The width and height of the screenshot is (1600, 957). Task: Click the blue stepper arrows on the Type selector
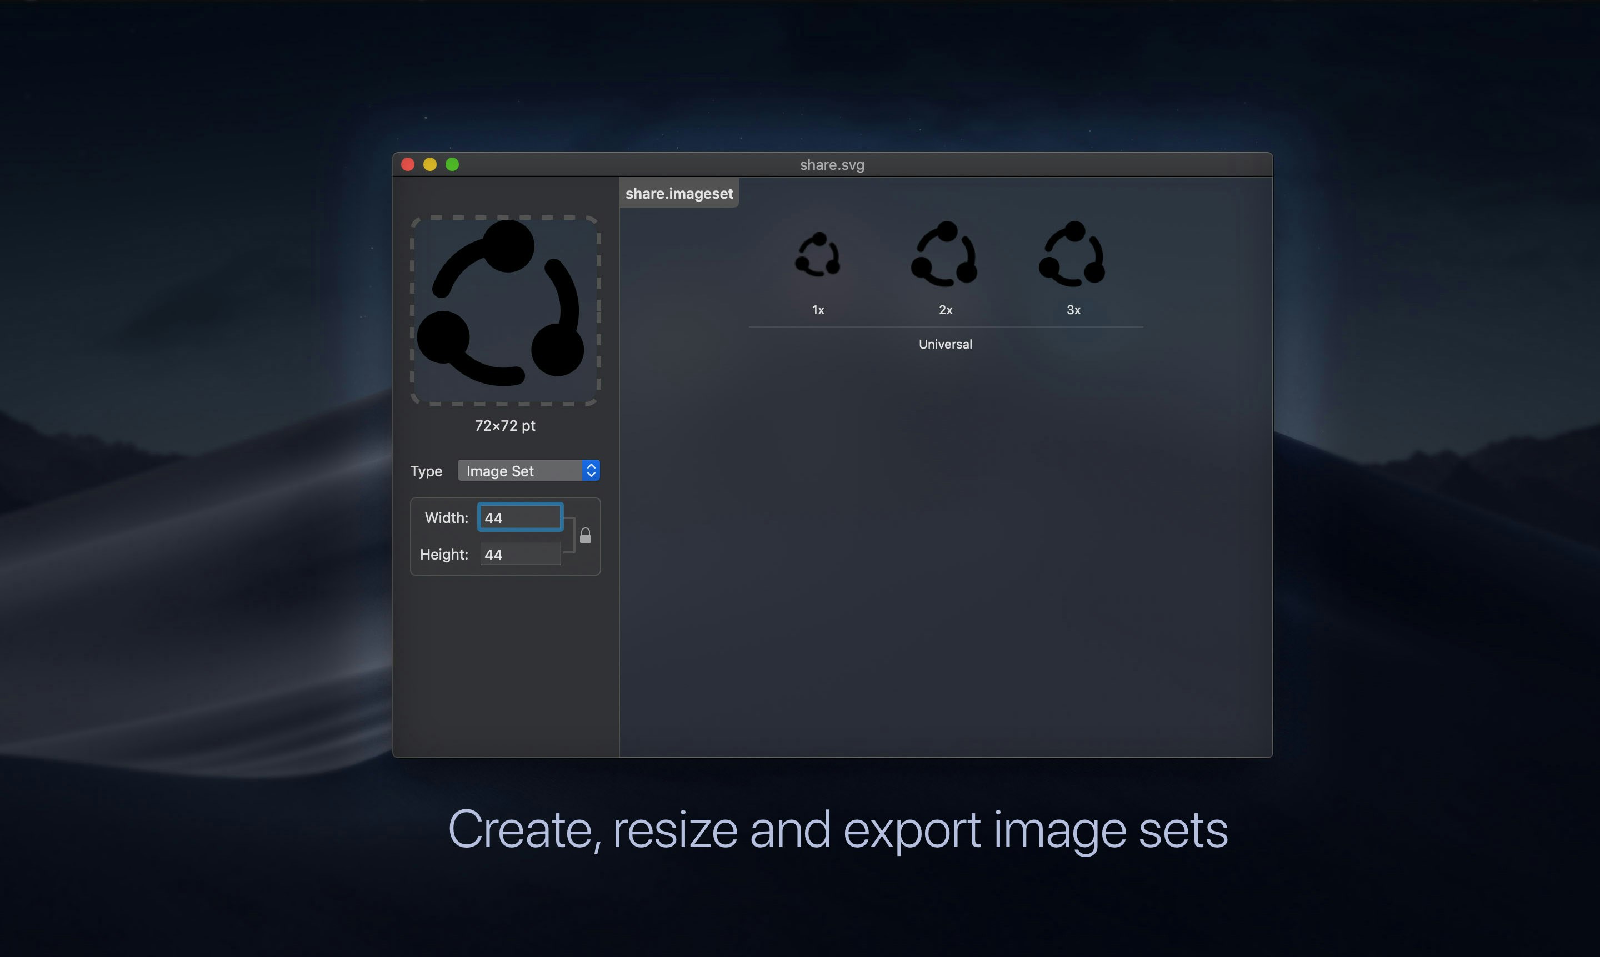point(590,470)
